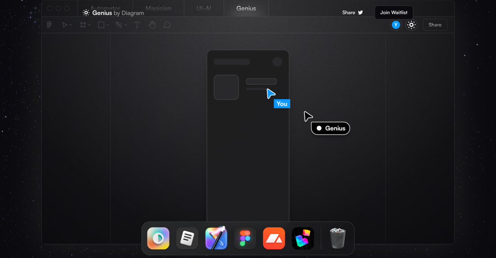Viewport: 496px width, 258px height.
Task: Click the Join Waitlist button
Action: [394, 13]
